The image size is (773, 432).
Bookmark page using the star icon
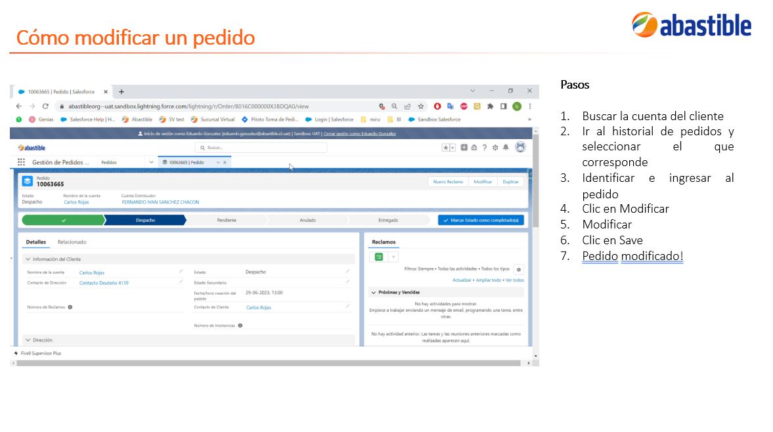(421, 106)
